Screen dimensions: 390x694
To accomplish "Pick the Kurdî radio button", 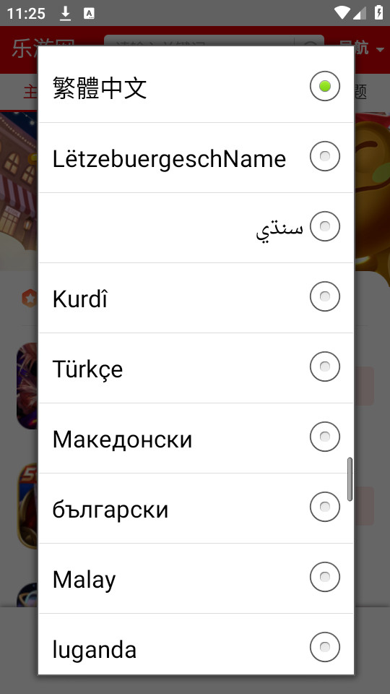I will (x=324, y=296).
